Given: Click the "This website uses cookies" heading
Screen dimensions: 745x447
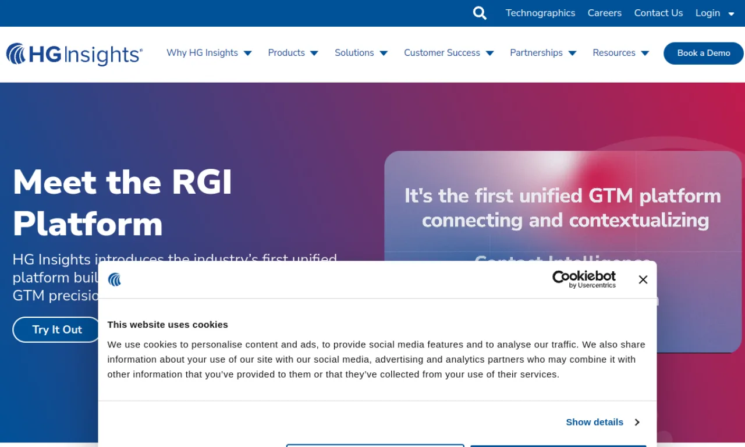Looking at the screenshot, I should point(168,324).
